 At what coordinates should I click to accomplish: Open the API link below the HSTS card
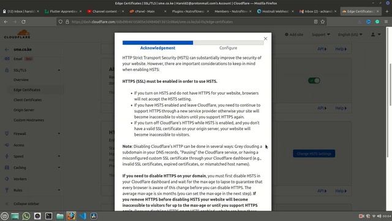pos(322,191)
